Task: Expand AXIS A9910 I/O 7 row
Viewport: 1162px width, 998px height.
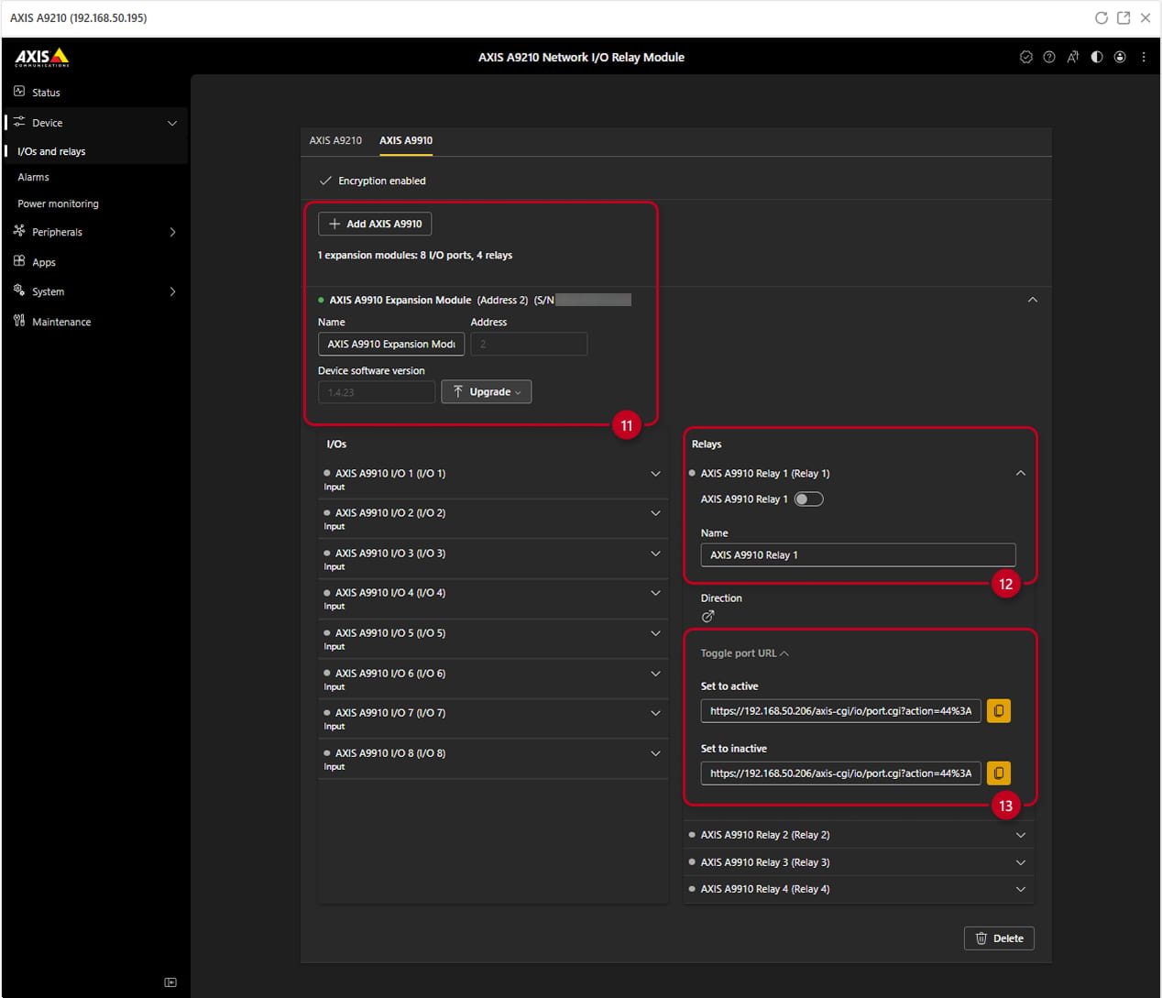Action: [x=655, y=713]
